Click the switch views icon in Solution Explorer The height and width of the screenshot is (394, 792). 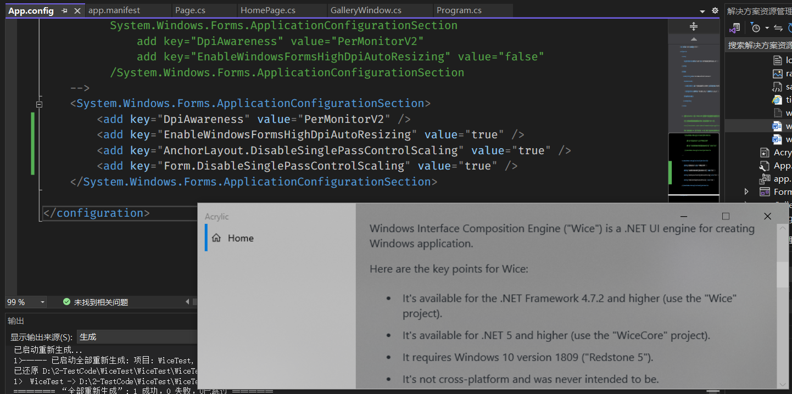[x=778, y=27]
